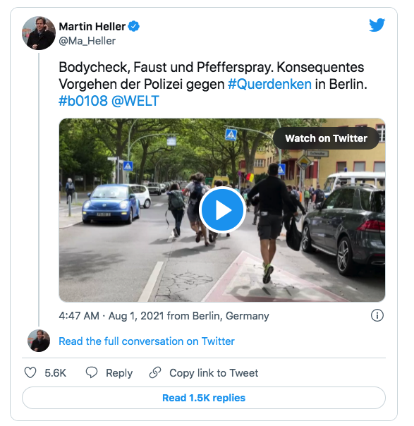Like the tweet with the heart icon
This screenshot has height=426, width=414.
point(30,372)
